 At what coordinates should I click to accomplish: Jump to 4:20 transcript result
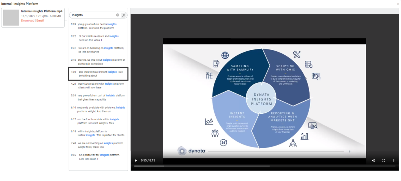click(98, 85)
